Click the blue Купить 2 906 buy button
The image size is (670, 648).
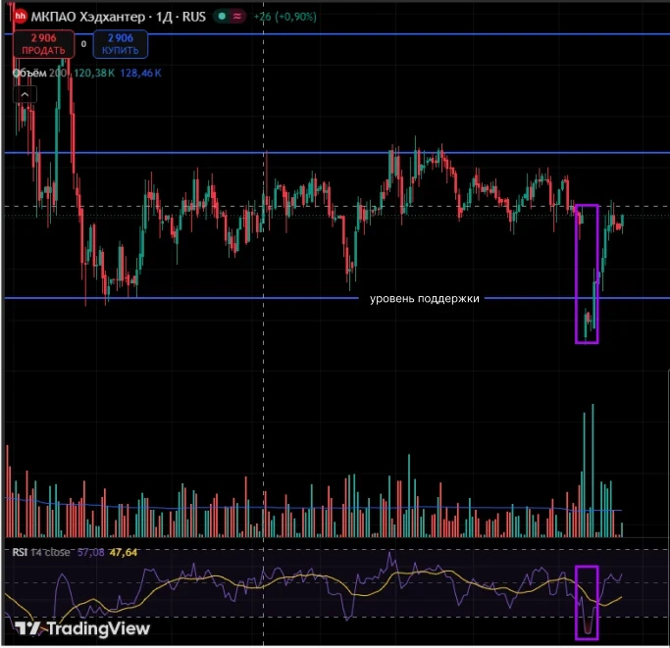point(121,44)
